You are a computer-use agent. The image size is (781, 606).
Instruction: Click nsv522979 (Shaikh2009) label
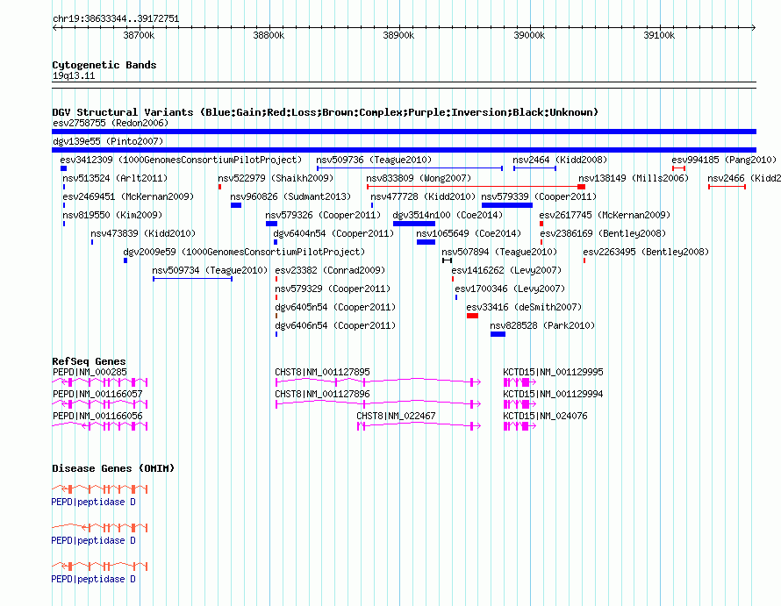click(x=276, y=178)
